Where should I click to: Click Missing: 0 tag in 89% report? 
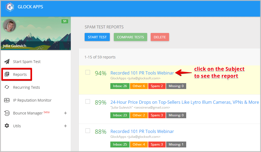pyautogui.click(x=176, y=115)
